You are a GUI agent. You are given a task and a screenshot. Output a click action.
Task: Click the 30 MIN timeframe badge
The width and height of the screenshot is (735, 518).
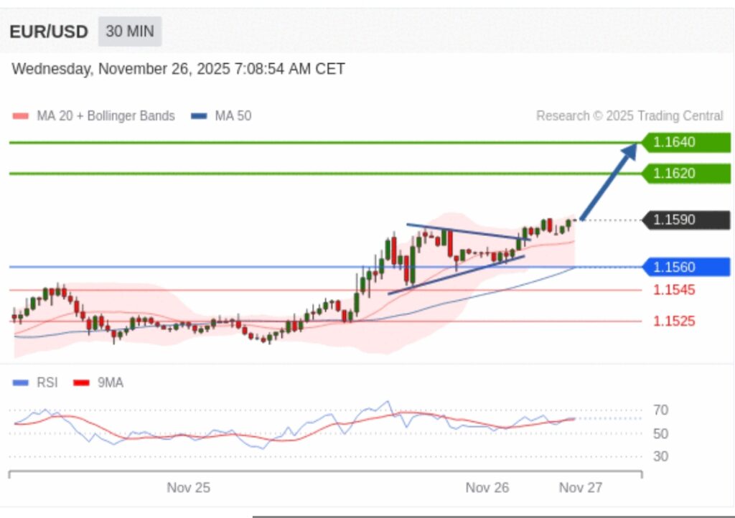pos(129,32)
